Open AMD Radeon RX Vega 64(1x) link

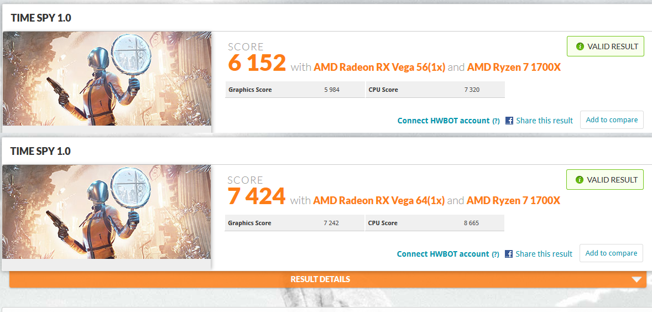point(379,200)
